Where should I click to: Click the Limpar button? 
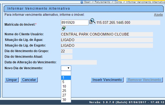pyautogui.click(x=12, y=80)
